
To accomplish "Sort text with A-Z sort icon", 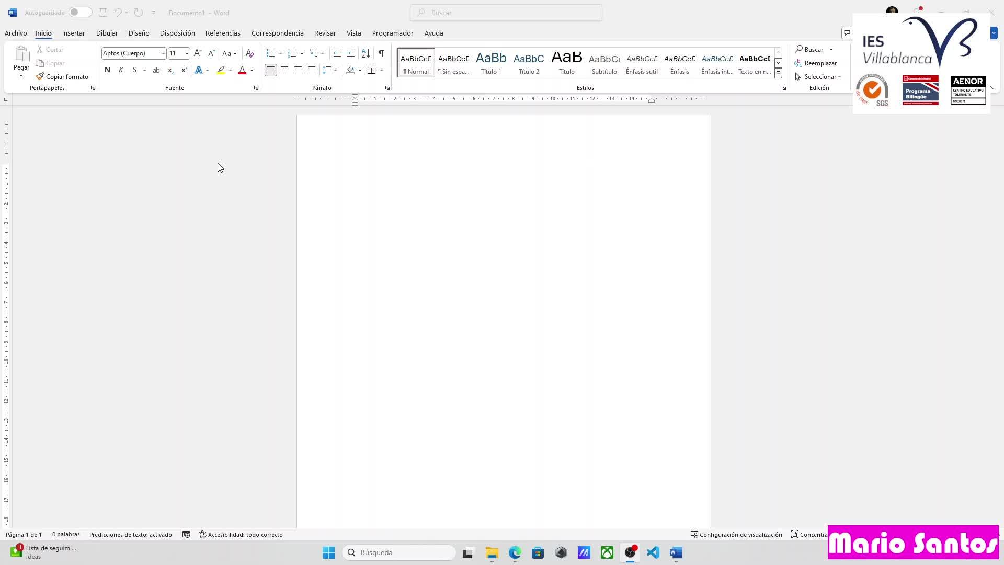I will tap(366, 53).
